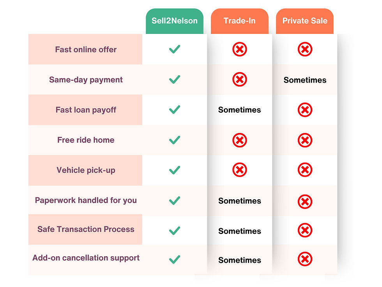Click Trade-In Sometimes for Fast loan payoff

point(239,110)
